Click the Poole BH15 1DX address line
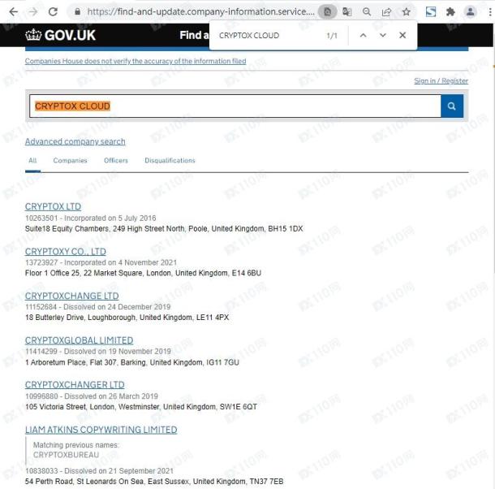 click(x=164, y=229)
